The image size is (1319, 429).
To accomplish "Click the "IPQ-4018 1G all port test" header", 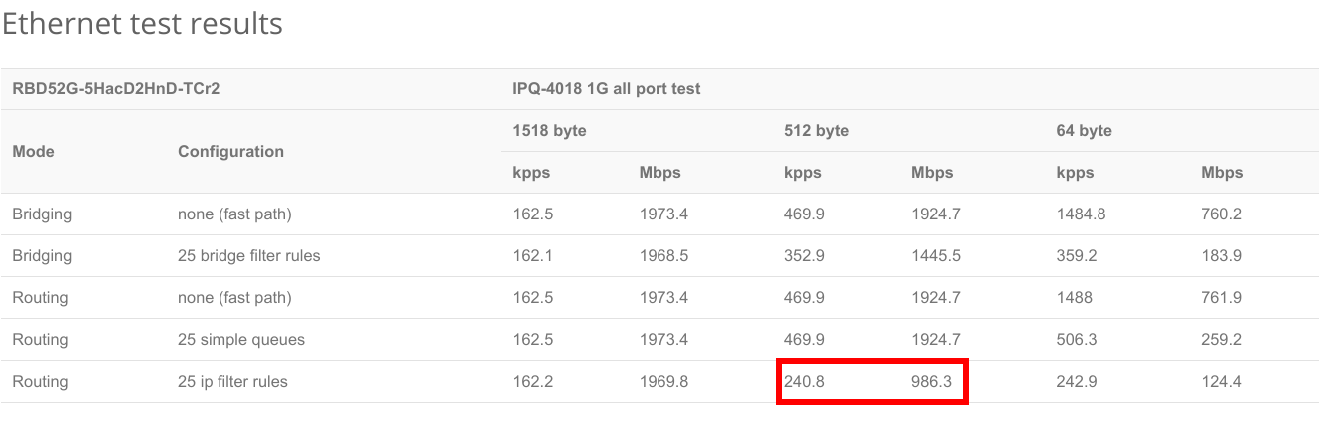I will pos(607,89).
